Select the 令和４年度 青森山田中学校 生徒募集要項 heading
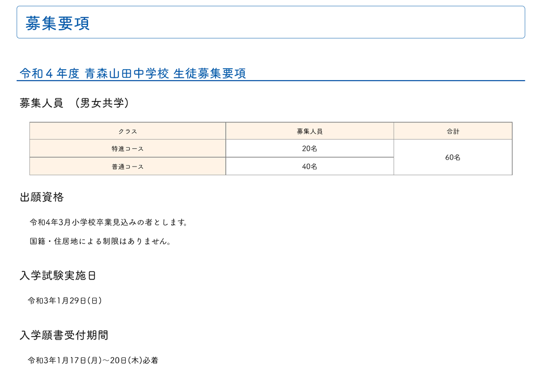The height and width of the screenshot is (379, 540). click(x=133, y=74)
